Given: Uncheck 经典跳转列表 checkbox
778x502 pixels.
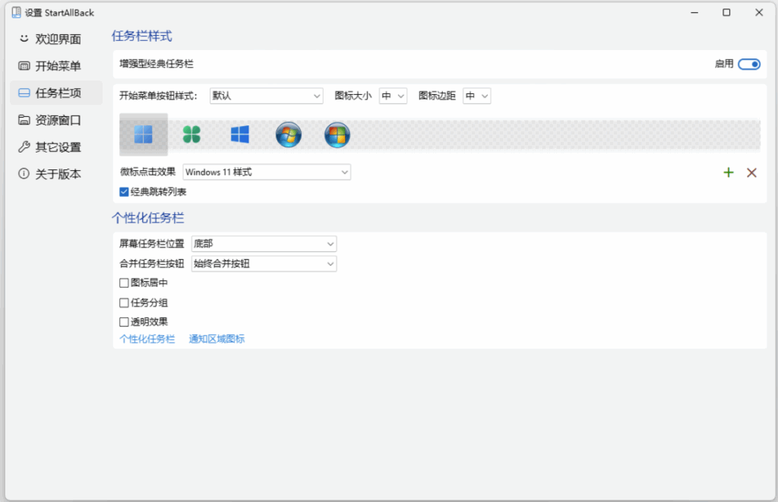Looking at the screenshot, I should point(123,191).
